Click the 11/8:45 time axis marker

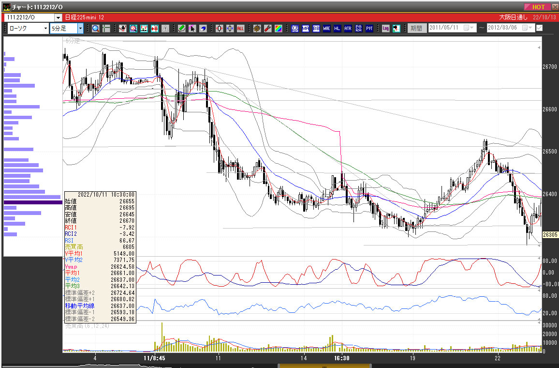coord(154,358)
